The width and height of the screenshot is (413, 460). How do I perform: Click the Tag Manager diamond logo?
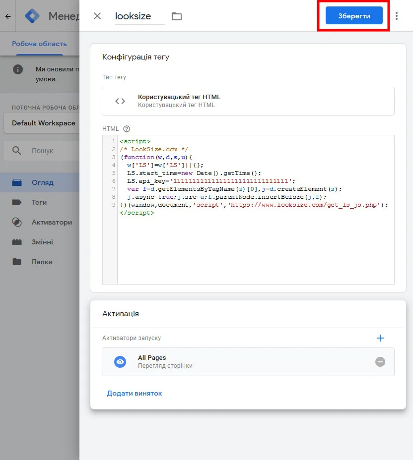[32, 16]
